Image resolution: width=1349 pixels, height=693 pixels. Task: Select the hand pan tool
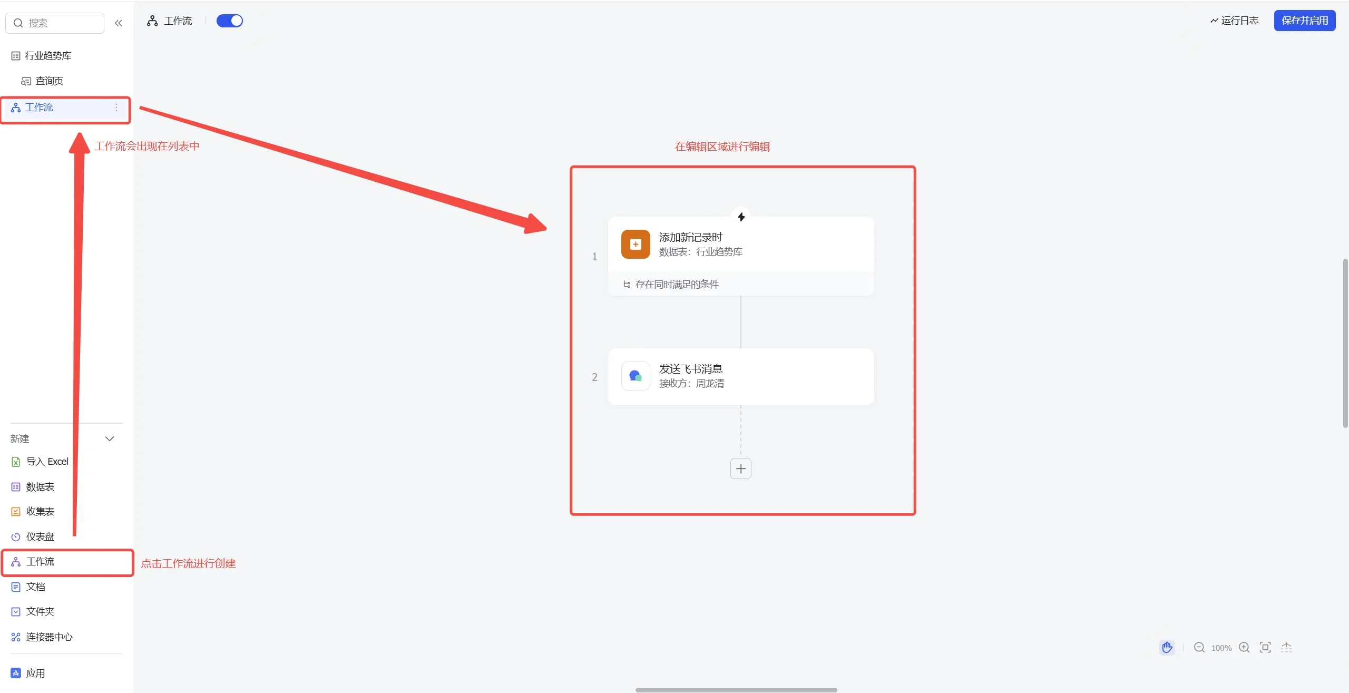coord(1167,647)
